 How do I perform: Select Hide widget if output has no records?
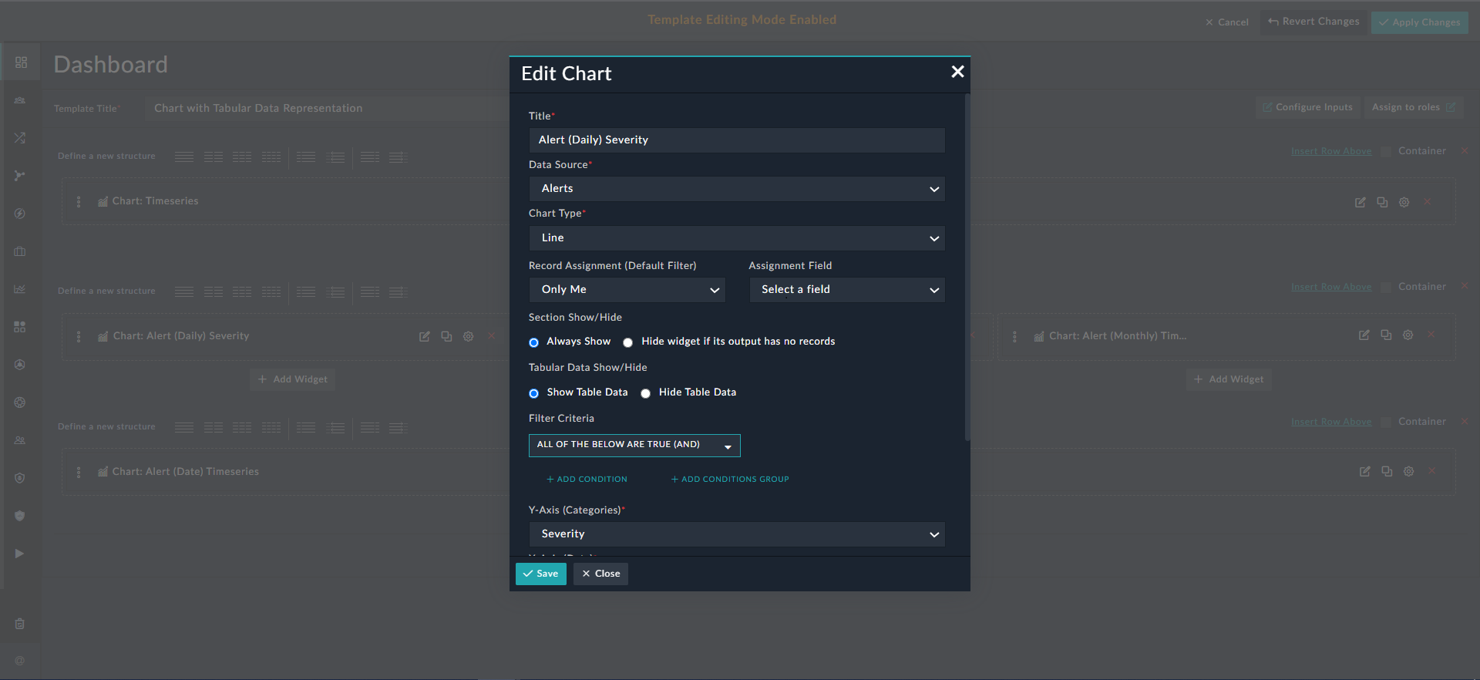coord(628,342)
